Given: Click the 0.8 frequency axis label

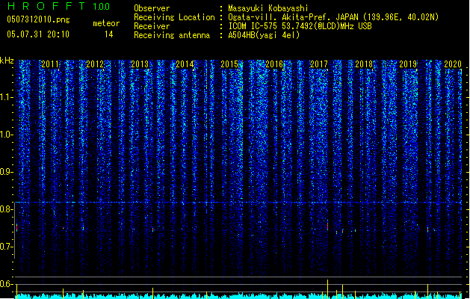Looking at the screenshot, I should pos(7,209).
